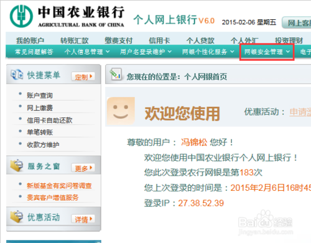Click the 申请 promotion link after 优惠活动
The height and width of the screenshot is (243, 311).
[x=300, y=112]
